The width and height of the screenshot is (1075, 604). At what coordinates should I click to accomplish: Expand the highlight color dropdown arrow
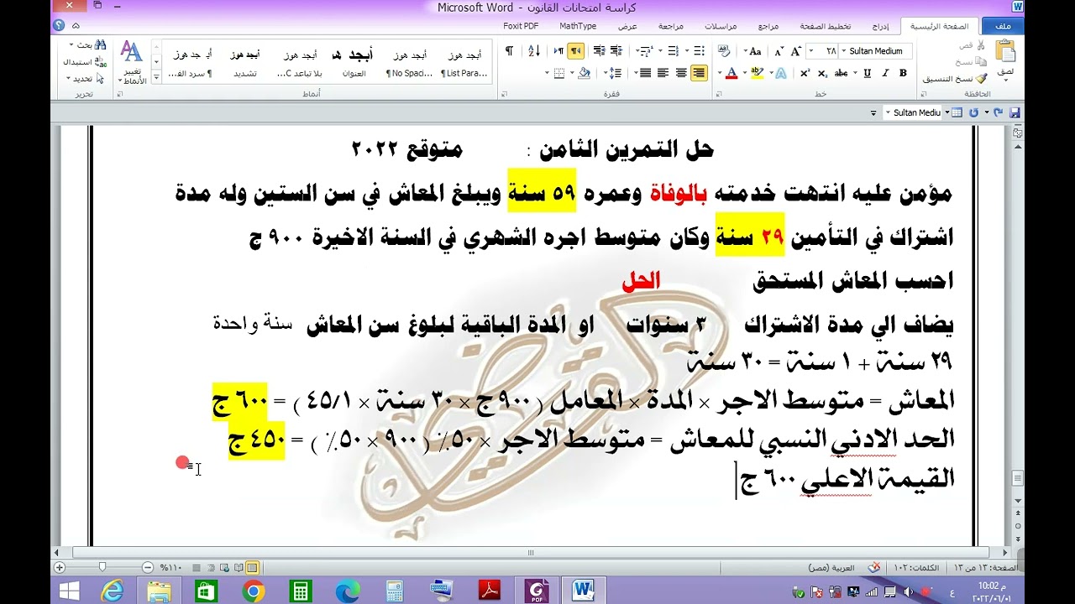pos(745,73)
